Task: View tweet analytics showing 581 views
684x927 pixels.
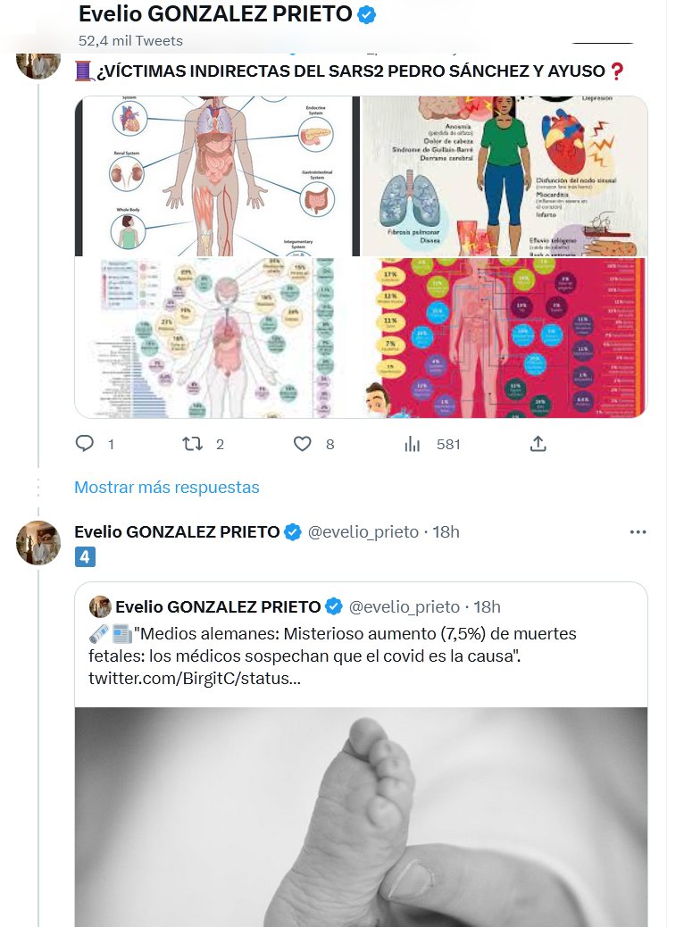Action: (x=413, y=444)
